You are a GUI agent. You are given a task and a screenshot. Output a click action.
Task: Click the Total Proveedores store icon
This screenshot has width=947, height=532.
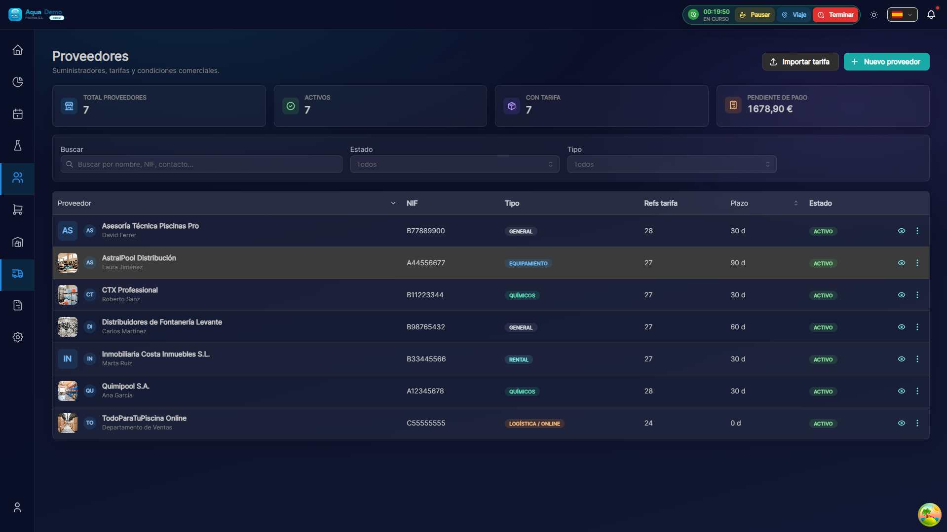coord(69,106)
